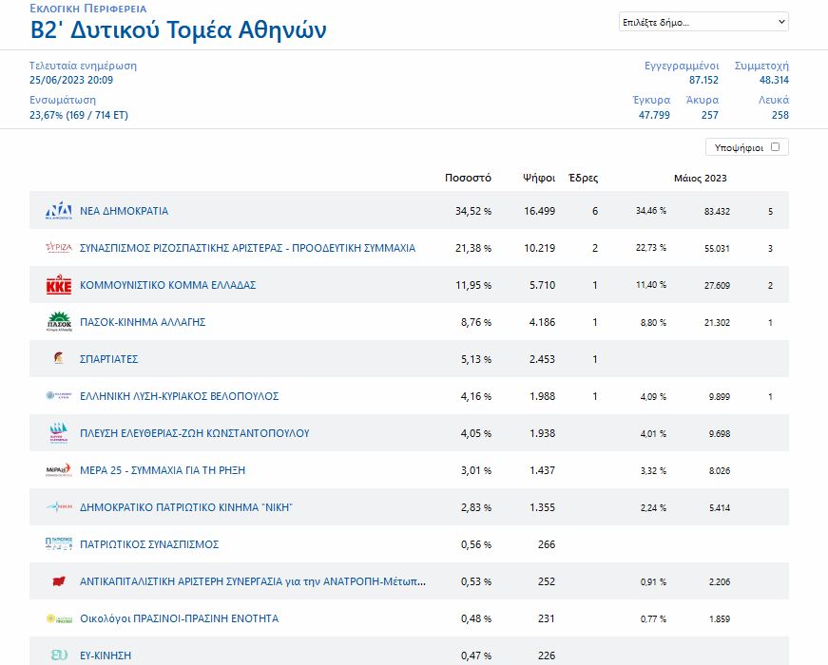The width and height of the screenshot is (828, 665).
Task: Click the Β2' Δυτικού Τομέα Αθηνών heading
Action: (x=179, y=30)
